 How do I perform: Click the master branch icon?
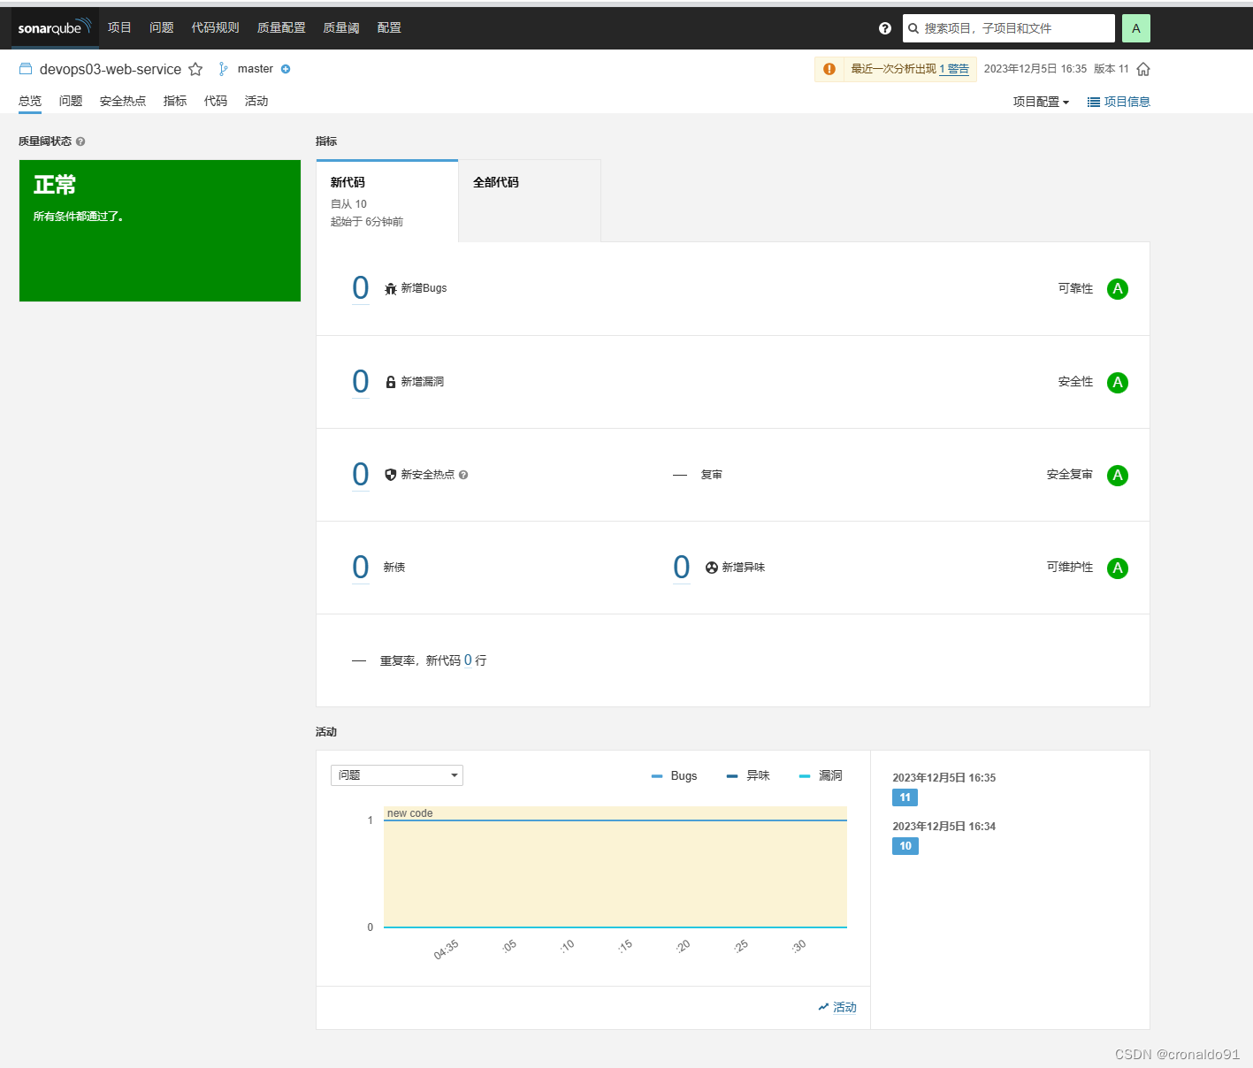coord(223,69)
